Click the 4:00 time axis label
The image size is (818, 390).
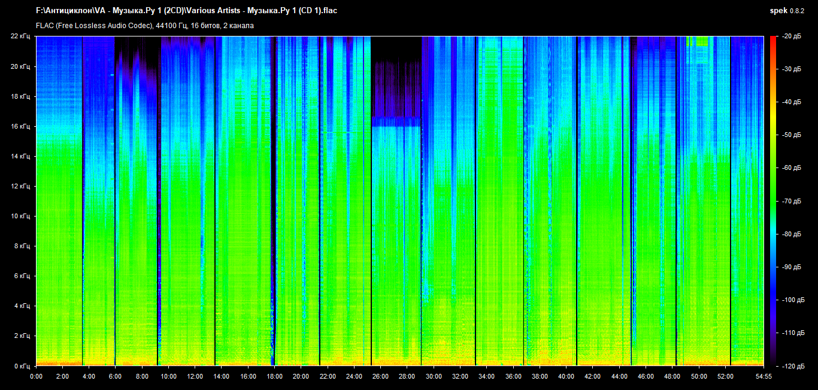click(89, 376)
